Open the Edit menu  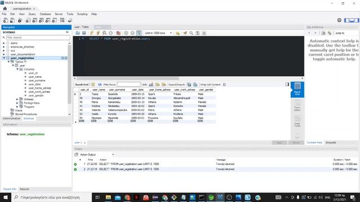(x=12, y=14)
